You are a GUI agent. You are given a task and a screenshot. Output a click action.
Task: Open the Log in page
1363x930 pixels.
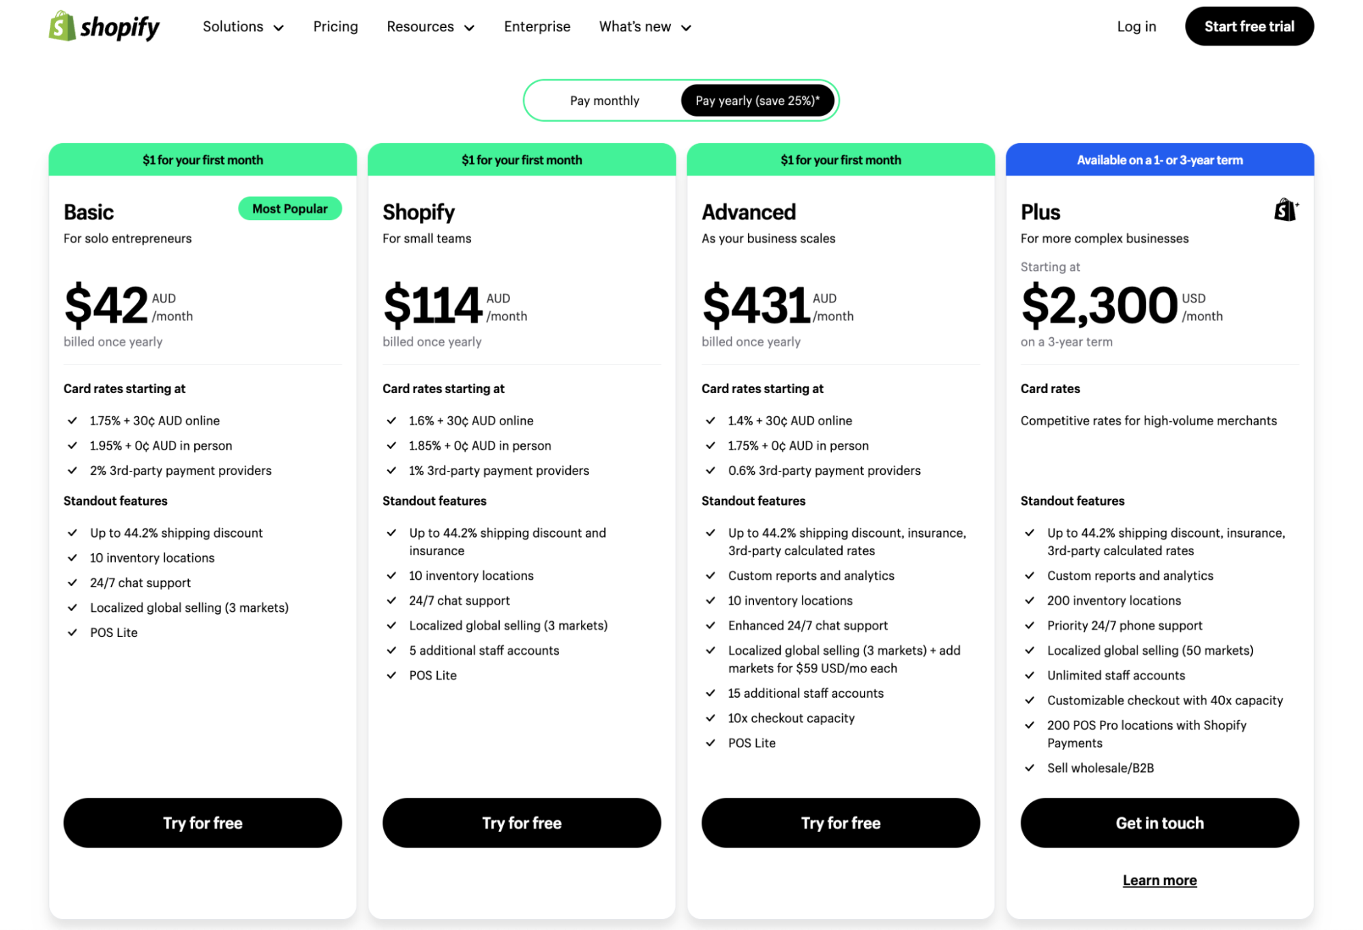click(x=1136, y=27)
